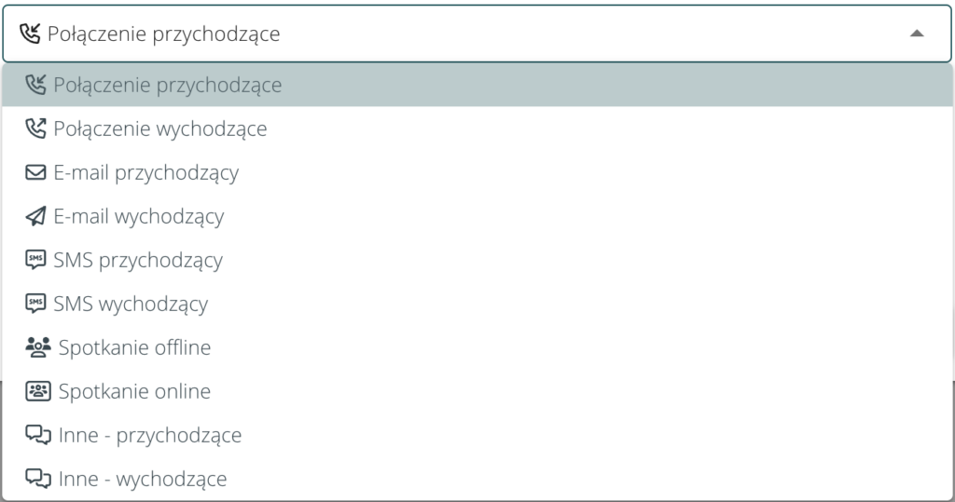Click the paper plane icon for outgoing e-mail
Image resolution: width=955 pixels, height=502 pixels.
35,217
